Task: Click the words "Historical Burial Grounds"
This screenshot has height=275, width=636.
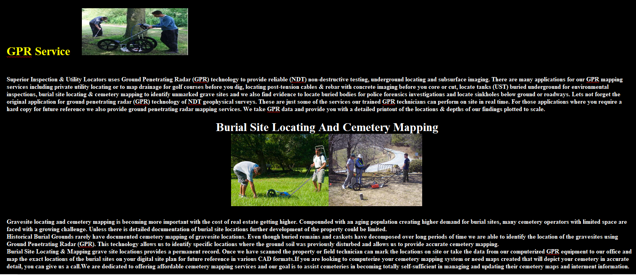Action: pyautogui.click(x=40, y=237)
